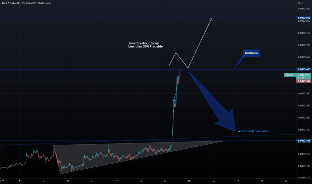Select the 'Less than 30% Probable' text line
The width and height of the screenshot is (312, 184).
(x=145, y=47)
